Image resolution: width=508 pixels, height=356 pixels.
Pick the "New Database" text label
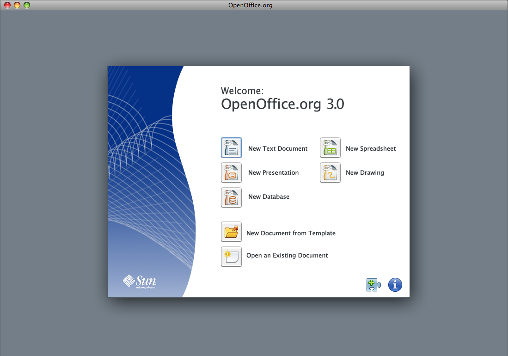[x=269, y=196]
